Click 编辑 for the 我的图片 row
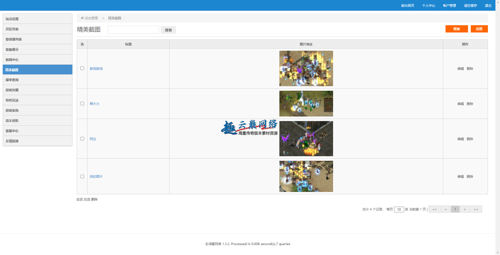The height and width of the screenshot is (255, 500). click(461, 177)
